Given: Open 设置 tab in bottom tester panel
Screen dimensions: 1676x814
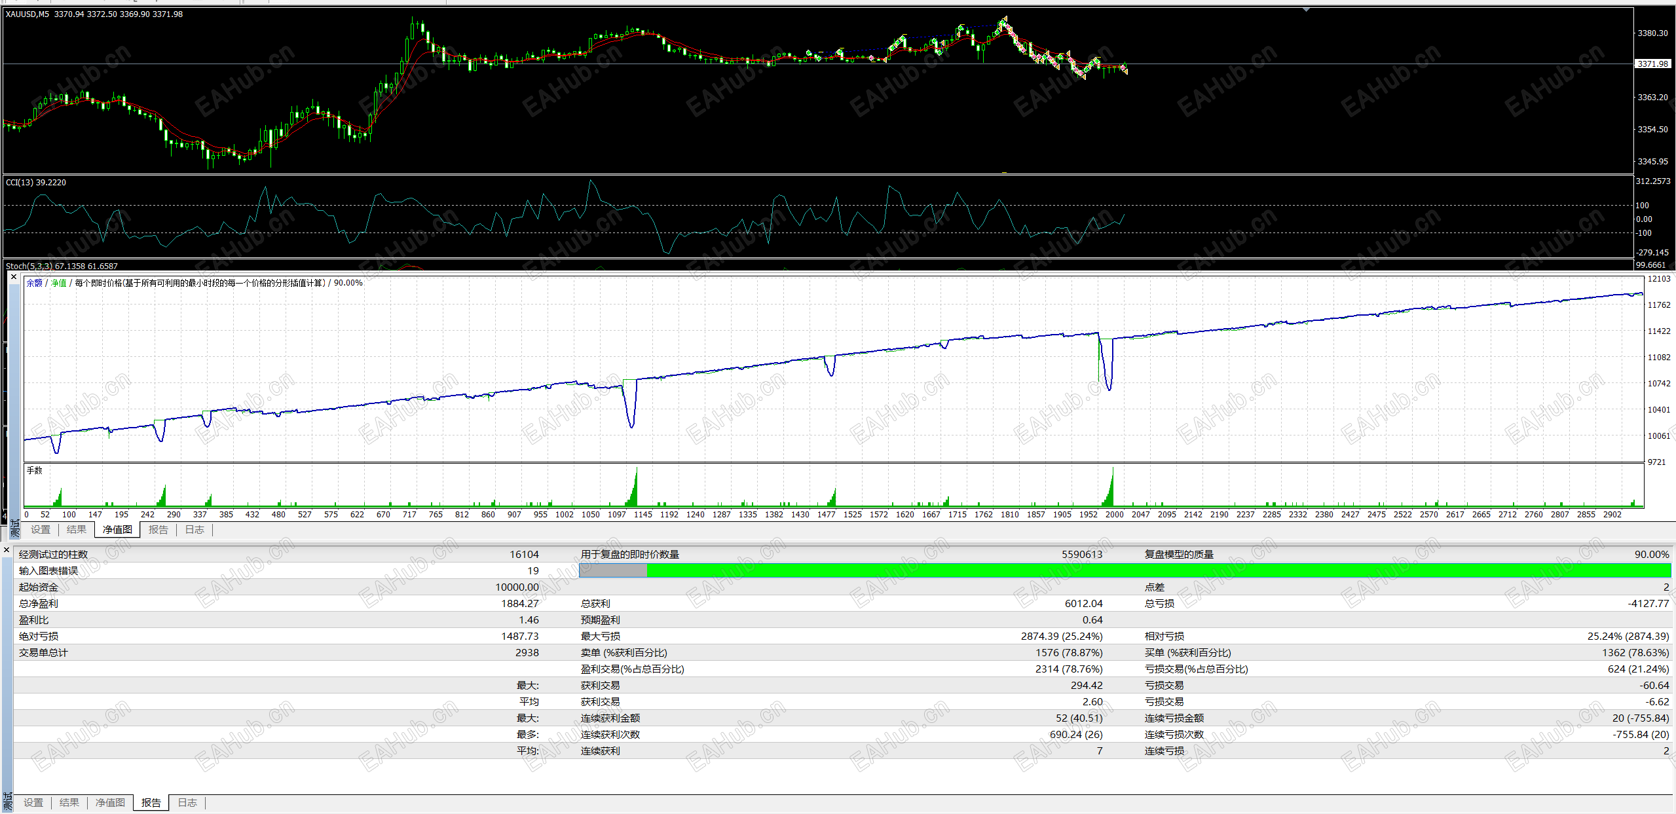Looking at the screenshot, I should [x=33, y=803].
